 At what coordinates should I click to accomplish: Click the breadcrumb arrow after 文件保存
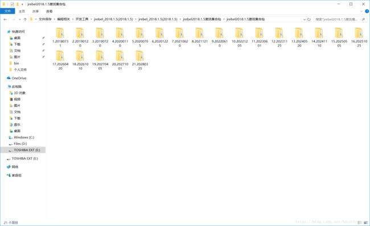(54, 19)
